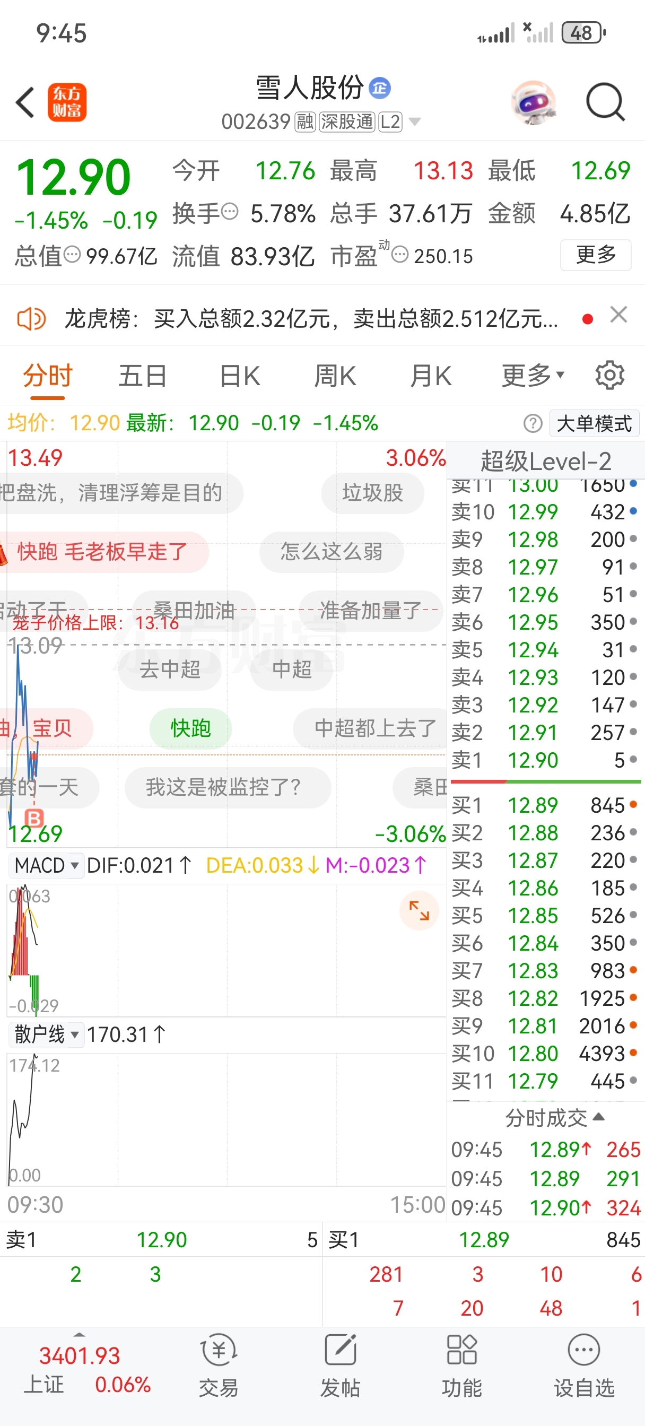The image size is (645, 1426).
Task: Open the 龙虎榜 news ticker
Action: [x=311, y=319]
